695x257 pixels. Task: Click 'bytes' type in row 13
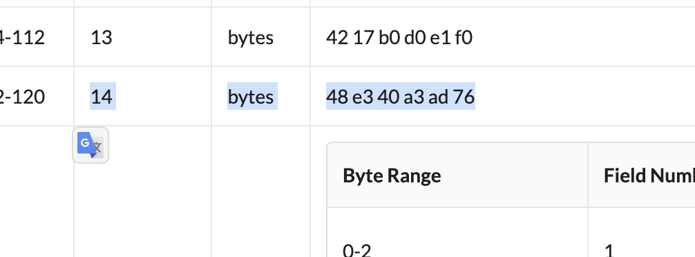(x=251, y=38)
